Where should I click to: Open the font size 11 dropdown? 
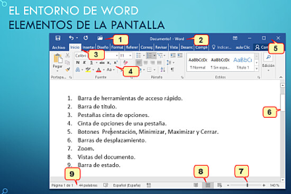click(130, 56)
